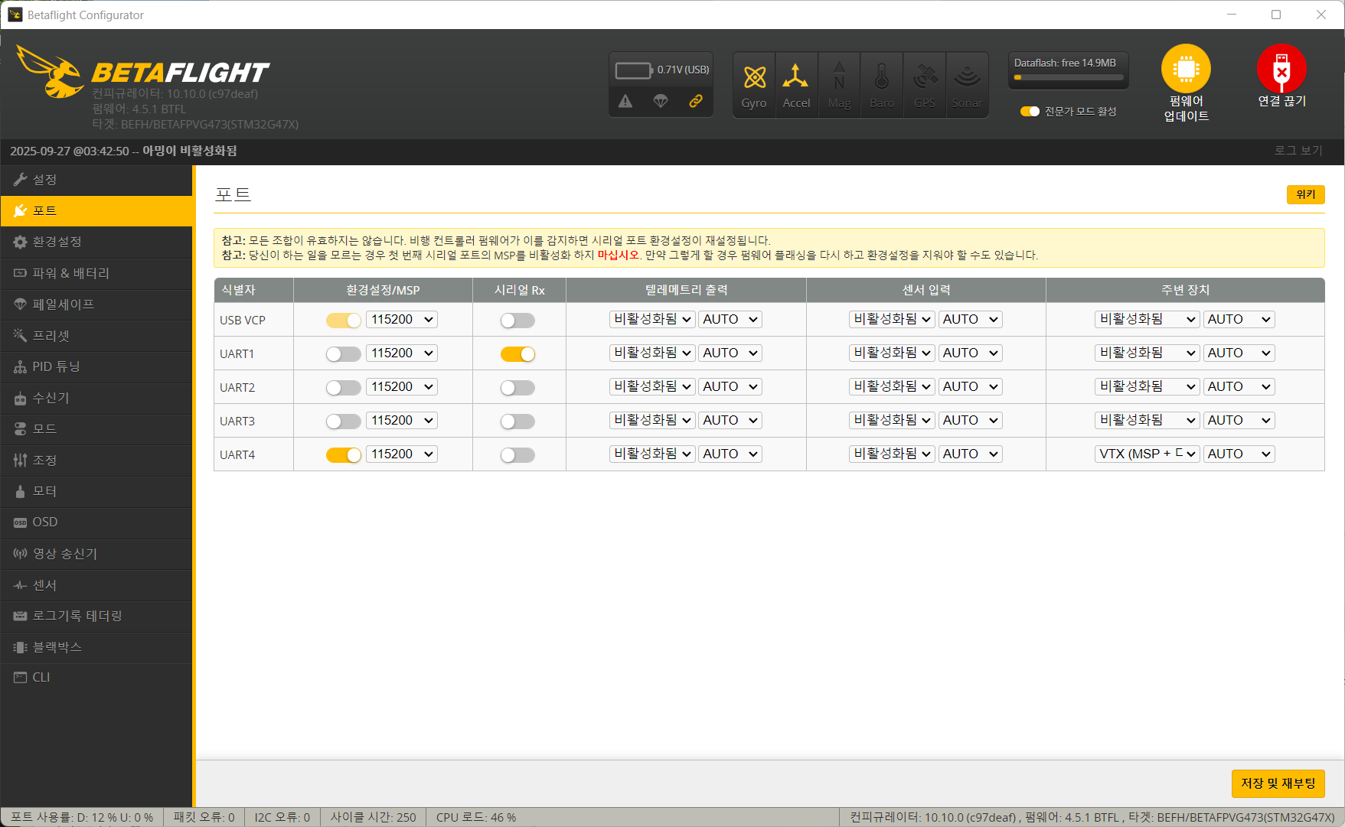Click CPU 로드: 46 % status entry
The width and height of the screenshot is (1345, 827).
click(x=476, y=817)
